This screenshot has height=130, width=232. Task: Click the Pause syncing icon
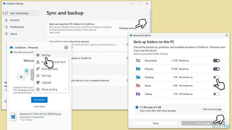click(x=38, y=89)
